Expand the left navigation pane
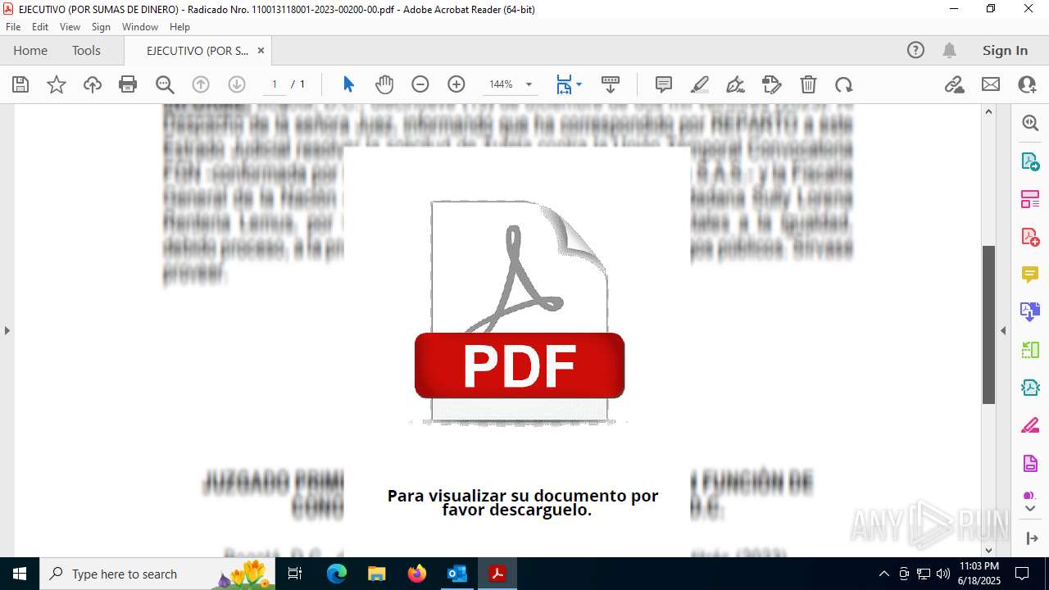Viewport: 1049px width, 590px height. coord(7,330)
